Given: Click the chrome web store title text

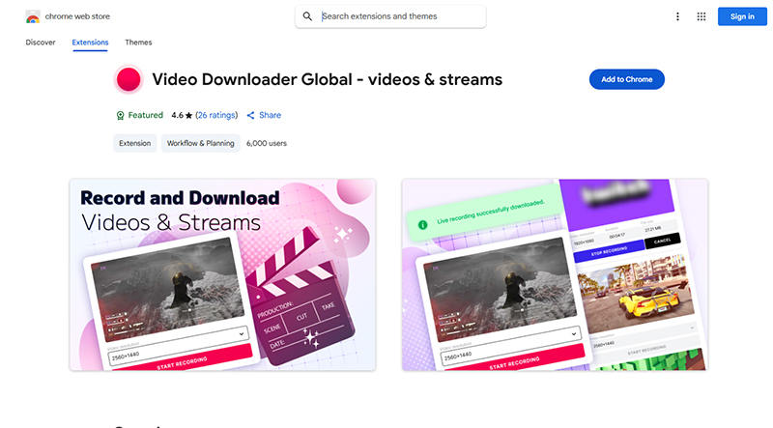Looking at the screenshot, I should 77,16.
